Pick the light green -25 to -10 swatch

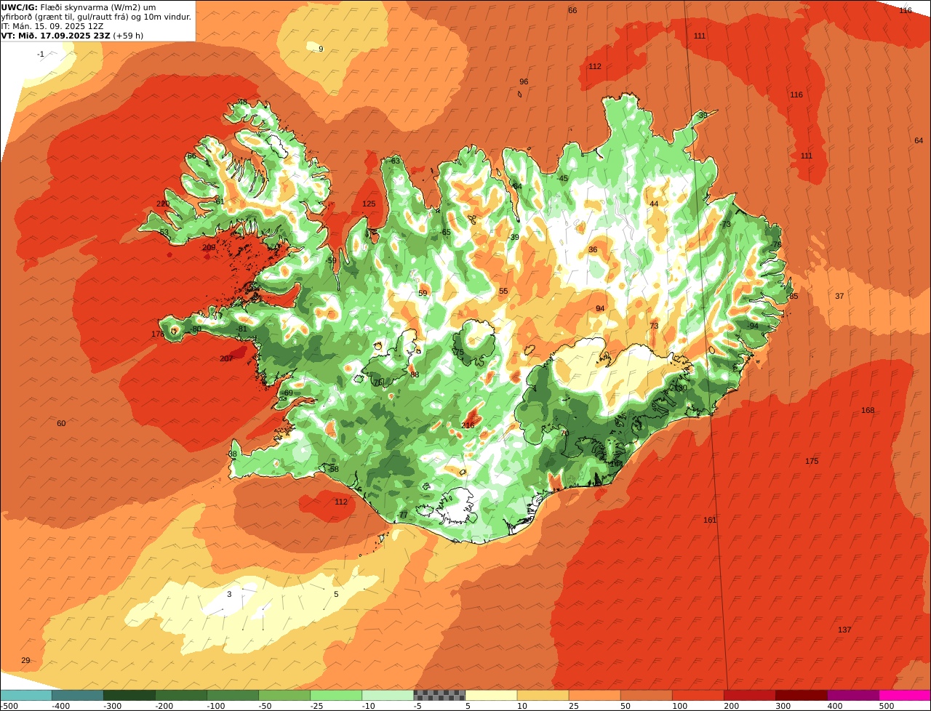[336, 695]
